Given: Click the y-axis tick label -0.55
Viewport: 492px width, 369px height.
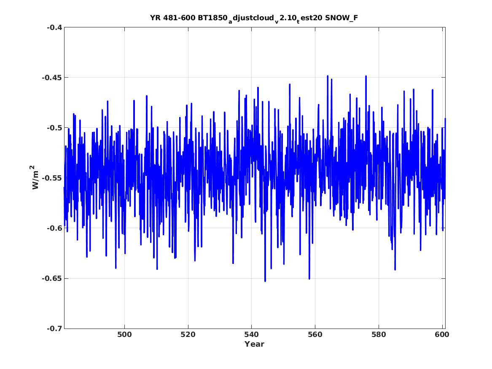Looking at the screenshot, I should coord(52,178).
